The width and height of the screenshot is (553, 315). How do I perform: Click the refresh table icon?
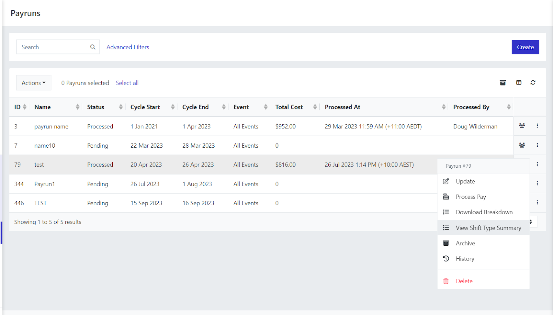click(533, 83)
